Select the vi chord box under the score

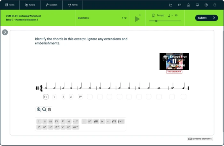(71, 97)
